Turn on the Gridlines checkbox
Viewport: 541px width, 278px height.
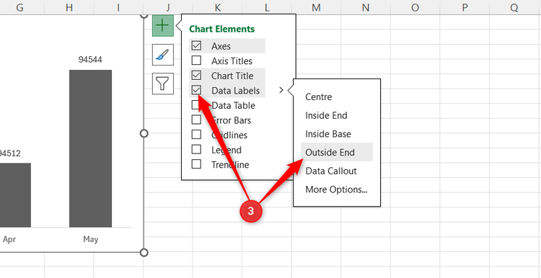[x=196, y=135]
